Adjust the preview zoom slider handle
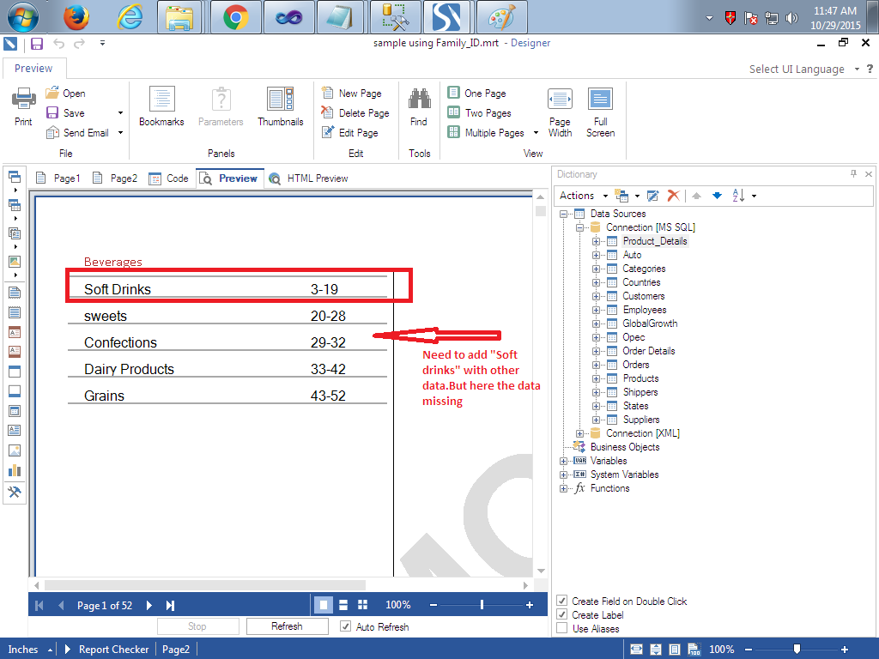 (x=482, y=605)
